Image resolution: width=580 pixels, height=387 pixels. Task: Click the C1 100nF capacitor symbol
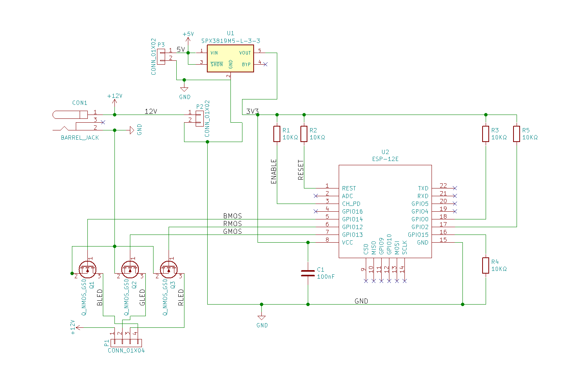coord(308,273)
